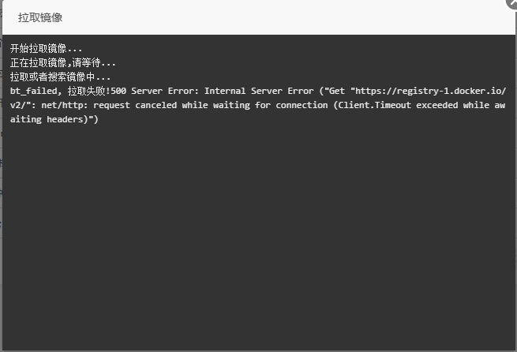Select the 开始拉取镜像... log line
Screen dimensions: 517x352
46,48
